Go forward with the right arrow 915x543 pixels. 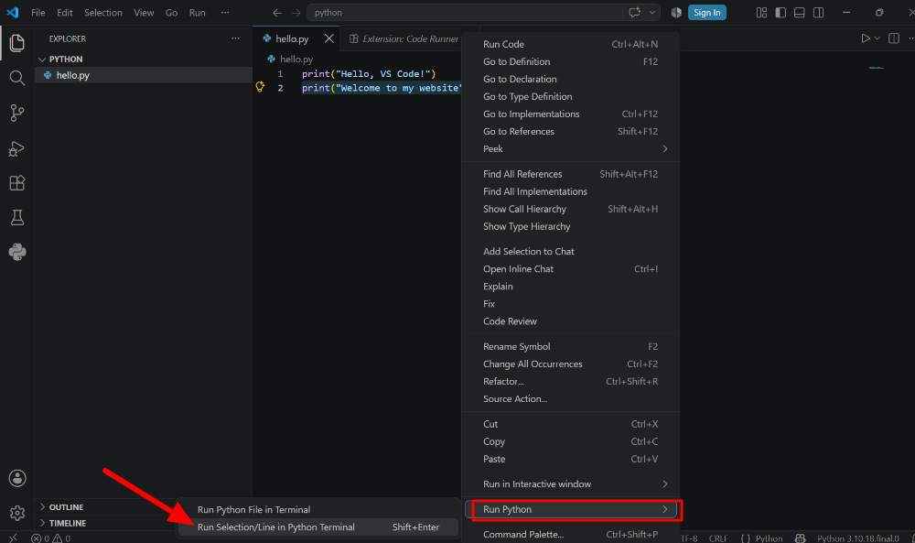pyautogui.click(x=296, y=13)
